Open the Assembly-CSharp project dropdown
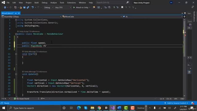The width and height of the screenshot is (197, 111). (x=31, y=17)
